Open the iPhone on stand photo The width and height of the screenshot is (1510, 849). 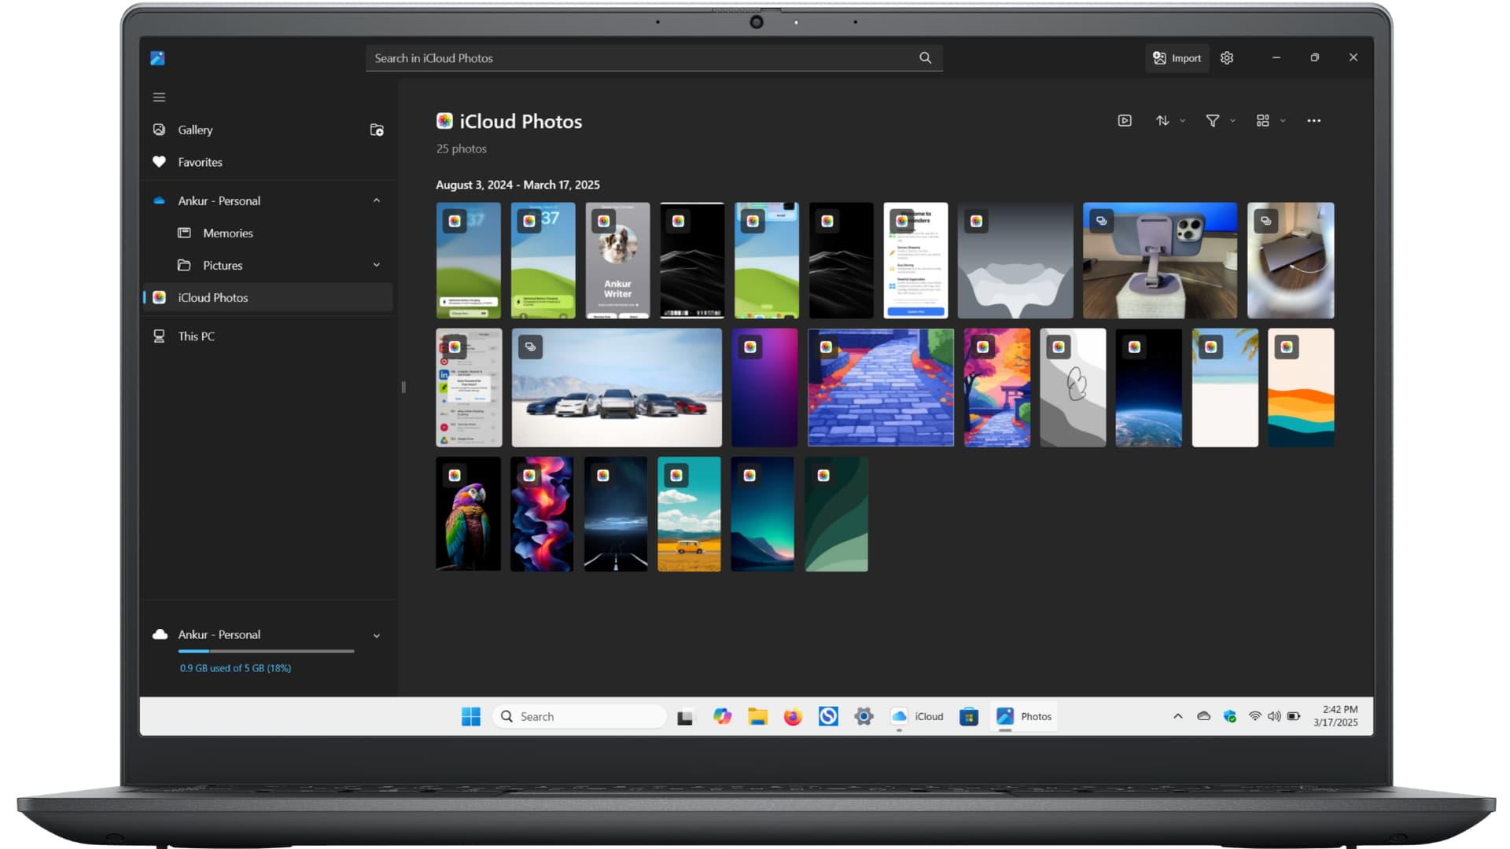(1159, 260)
